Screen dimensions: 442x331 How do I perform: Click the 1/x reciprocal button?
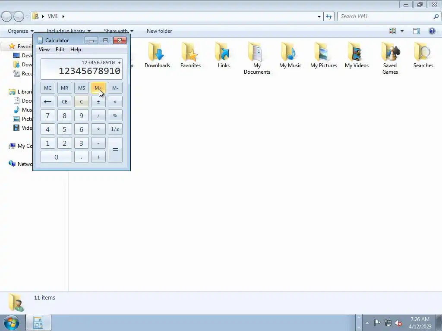click(x=115, y=129)
